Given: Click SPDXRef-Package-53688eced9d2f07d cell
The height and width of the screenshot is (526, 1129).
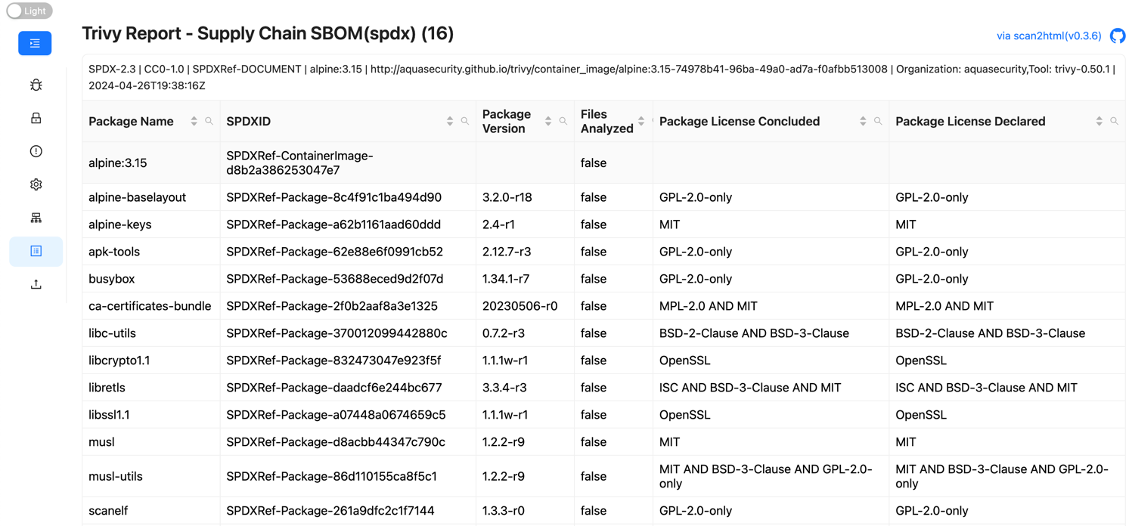Looking at the screenshot, I should pos(348,279).
